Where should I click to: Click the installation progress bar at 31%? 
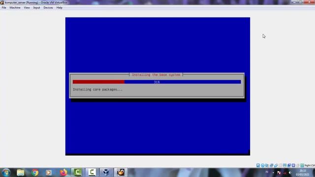(157, 82)
